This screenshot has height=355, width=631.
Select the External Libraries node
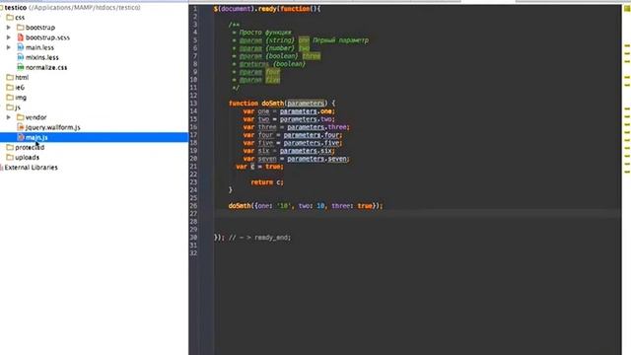(31, 168)
